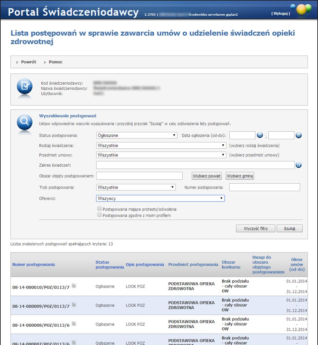Open Oferenci dropdown

point(160,198)
